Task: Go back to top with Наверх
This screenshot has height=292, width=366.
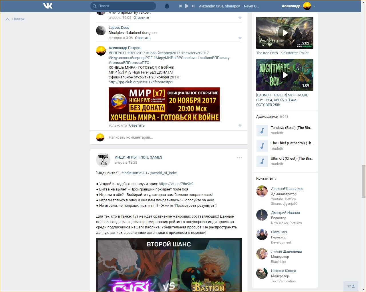Action: click(15, 19)
